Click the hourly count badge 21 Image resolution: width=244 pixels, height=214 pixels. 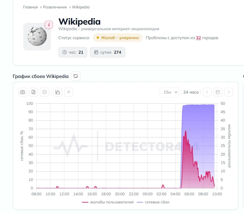pos(73,52)
